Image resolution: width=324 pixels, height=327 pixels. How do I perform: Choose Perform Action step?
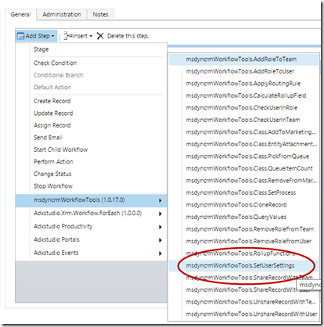53,162
